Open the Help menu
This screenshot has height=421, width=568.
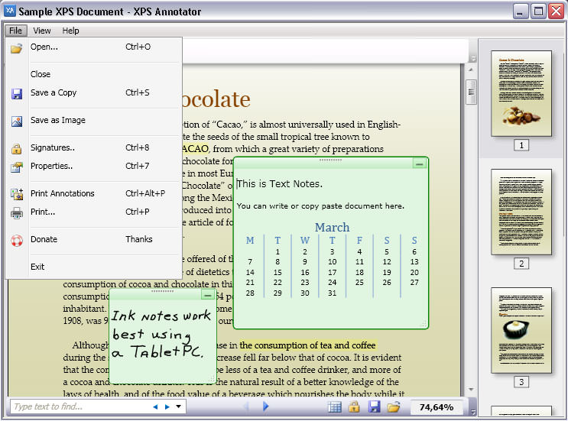(x=70, y=31)
